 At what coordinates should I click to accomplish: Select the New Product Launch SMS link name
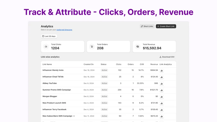pos(54,103)
